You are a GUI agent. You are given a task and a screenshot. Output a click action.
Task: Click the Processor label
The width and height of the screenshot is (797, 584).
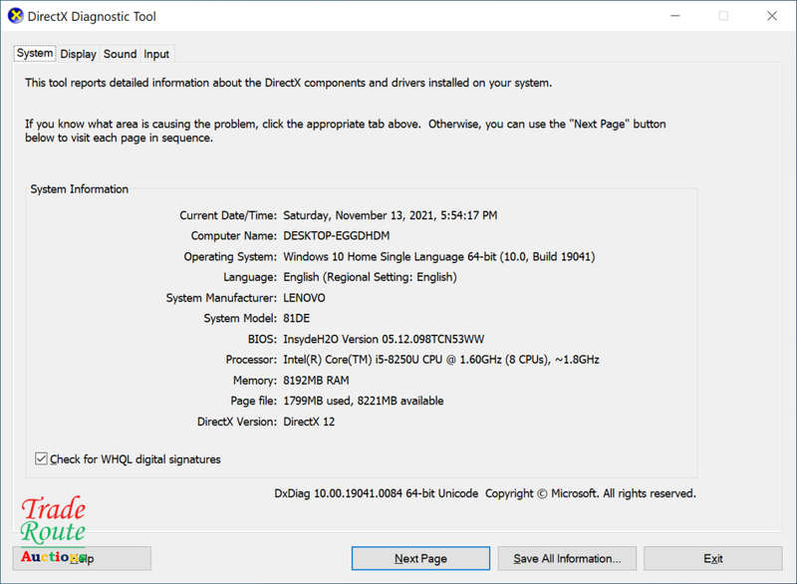pyautogui.click(x=251, y=360)
